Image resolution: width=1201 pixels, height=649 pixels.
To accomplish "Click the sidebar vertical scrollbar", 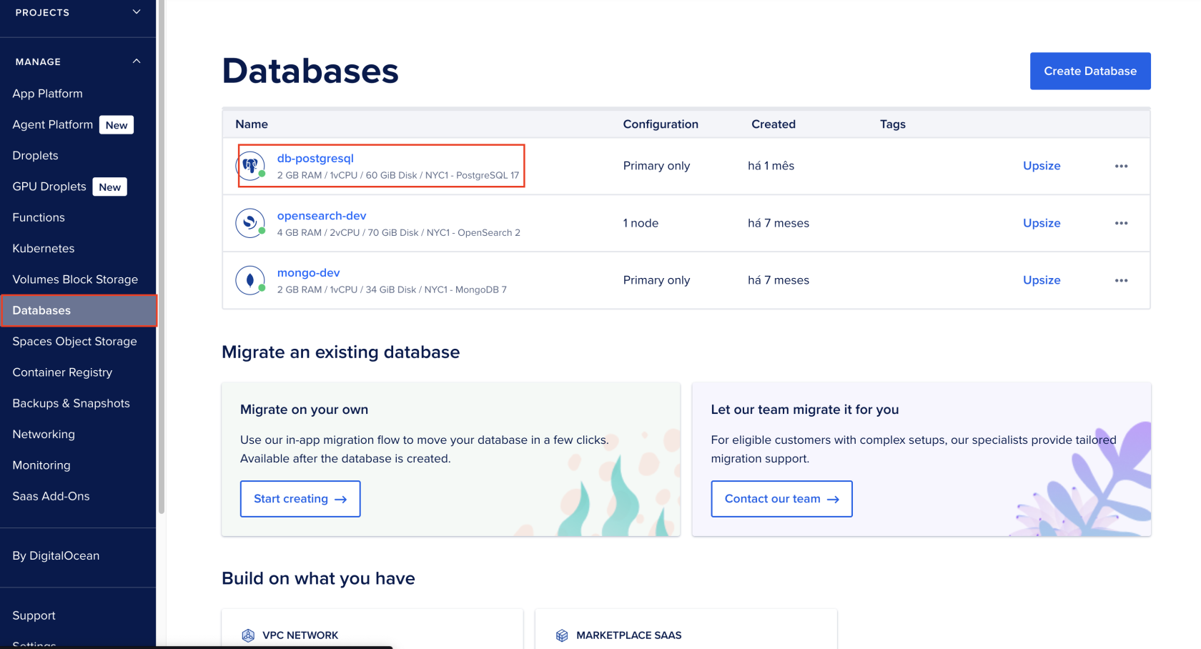I will 162,257.
